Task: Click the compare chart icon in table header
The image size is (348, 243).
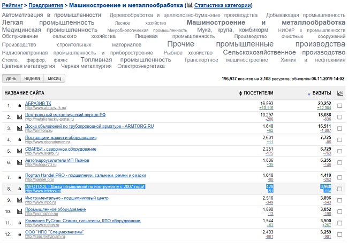Action: pyautogui.click(x=340, y=93)
